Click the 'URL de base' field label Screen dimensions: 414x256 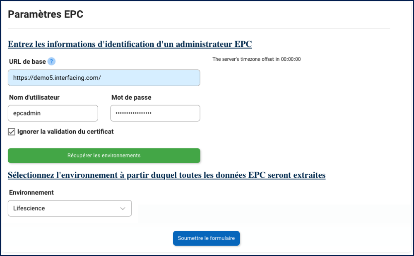tap(27, 62)
